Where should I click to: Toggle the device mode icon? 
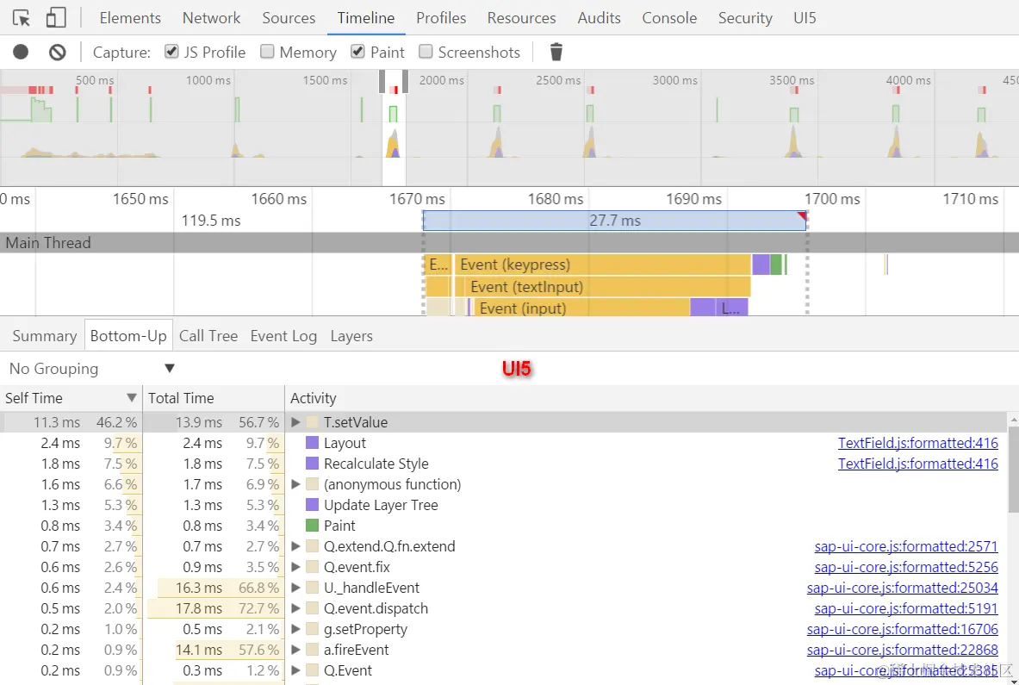click(x=56, y=17)
